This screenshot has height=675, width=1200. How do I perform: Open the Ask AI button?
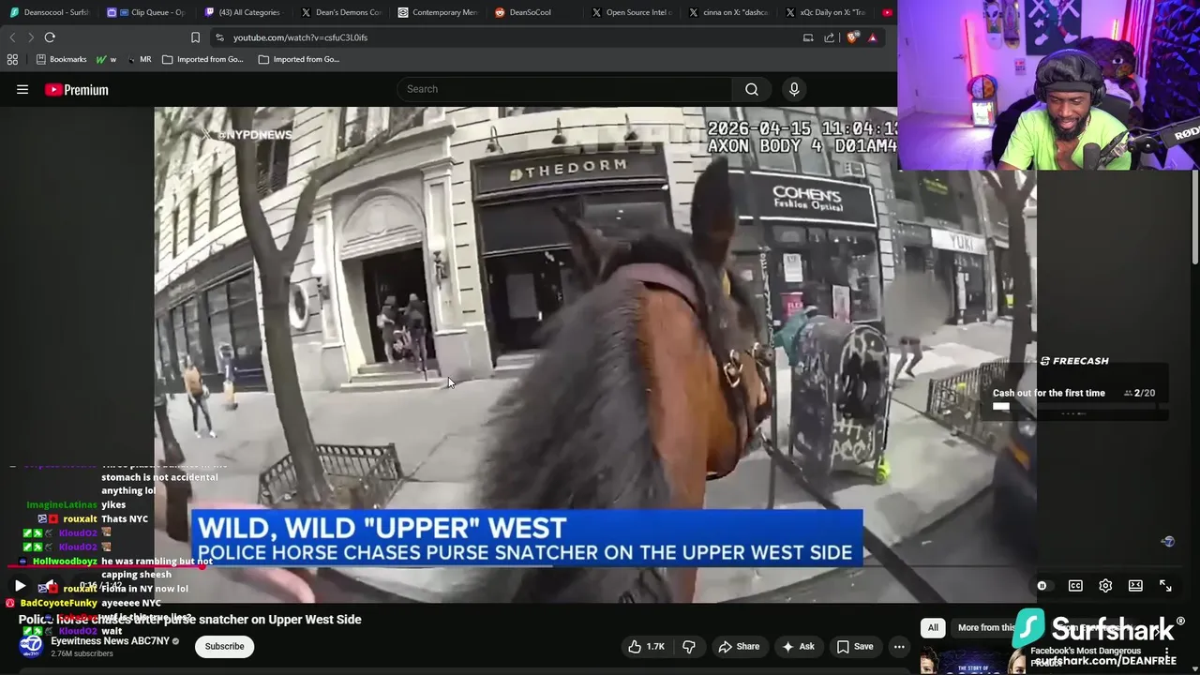798,646
